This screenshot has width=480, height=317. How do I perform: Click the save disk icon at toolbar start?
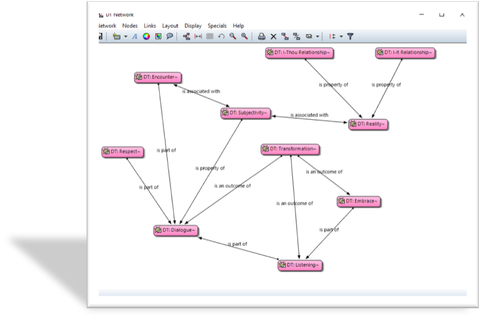pyautogui.click(x=100, y=37)
